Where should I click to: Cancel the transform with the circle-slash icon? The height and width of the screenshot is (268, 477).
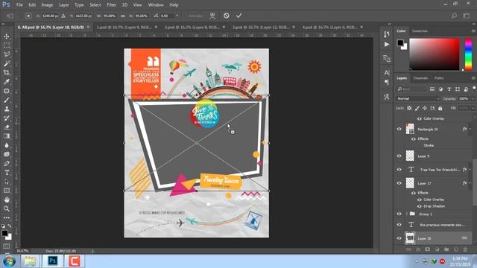227,16
